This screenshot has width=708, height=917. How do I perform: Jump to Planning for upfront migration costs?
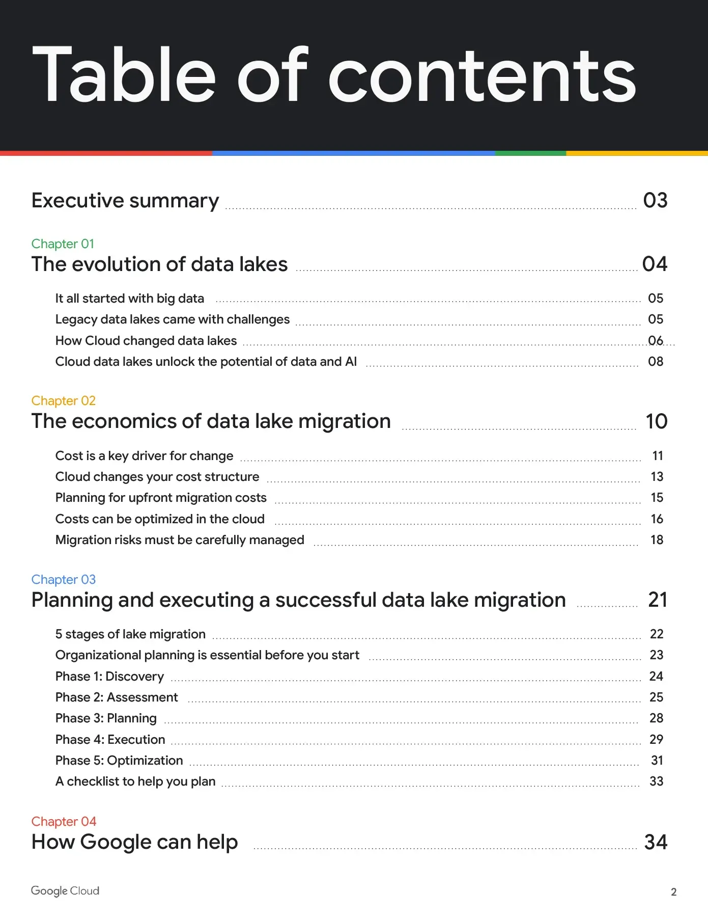click(161, 498)
